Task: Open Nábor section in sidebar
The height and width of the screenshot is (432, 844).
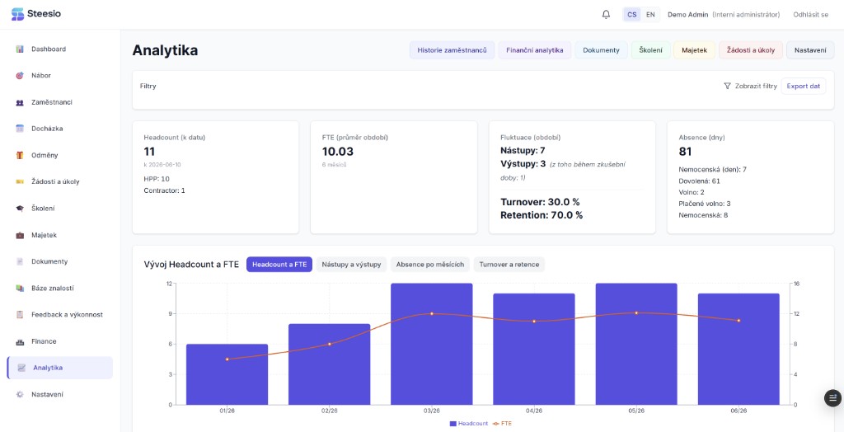Action: point(59,75)
